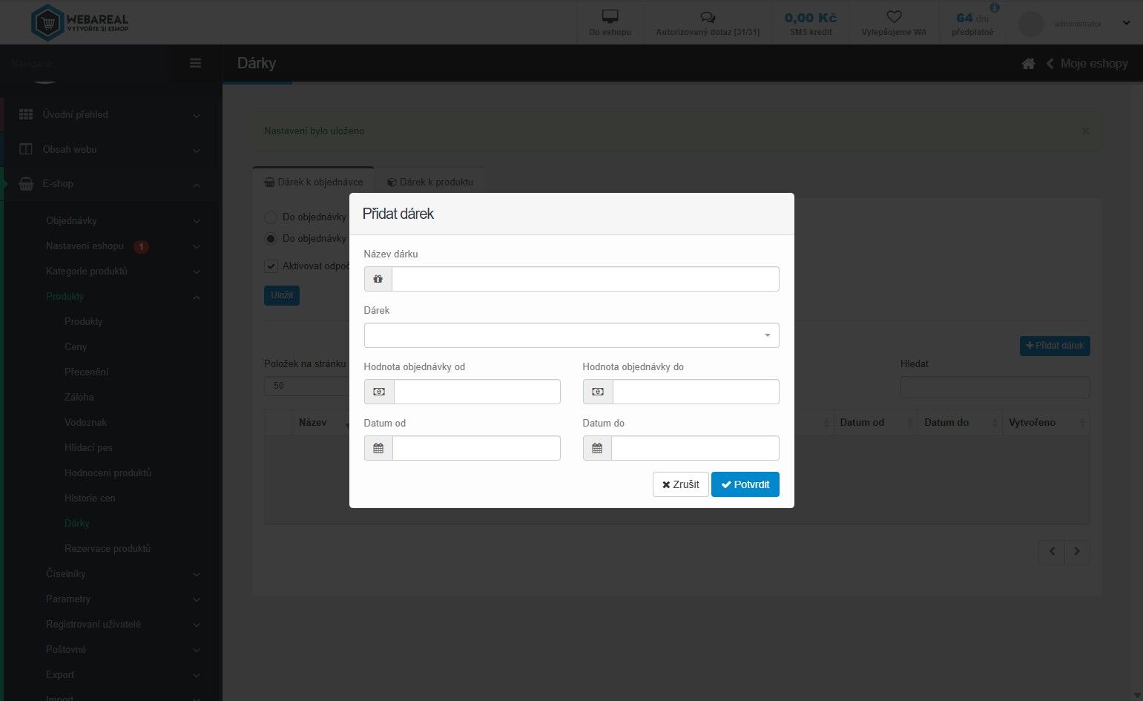The height and width of the screenshot is (701, 1143).
Task: Open Rezervace produktů in the sidebar
Action: (x=108, y=548)
